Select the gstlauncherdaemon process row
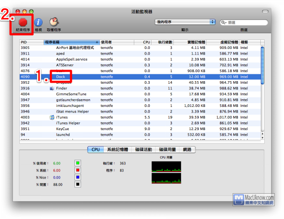Screen dimensions: 284x219 (140, 100)
